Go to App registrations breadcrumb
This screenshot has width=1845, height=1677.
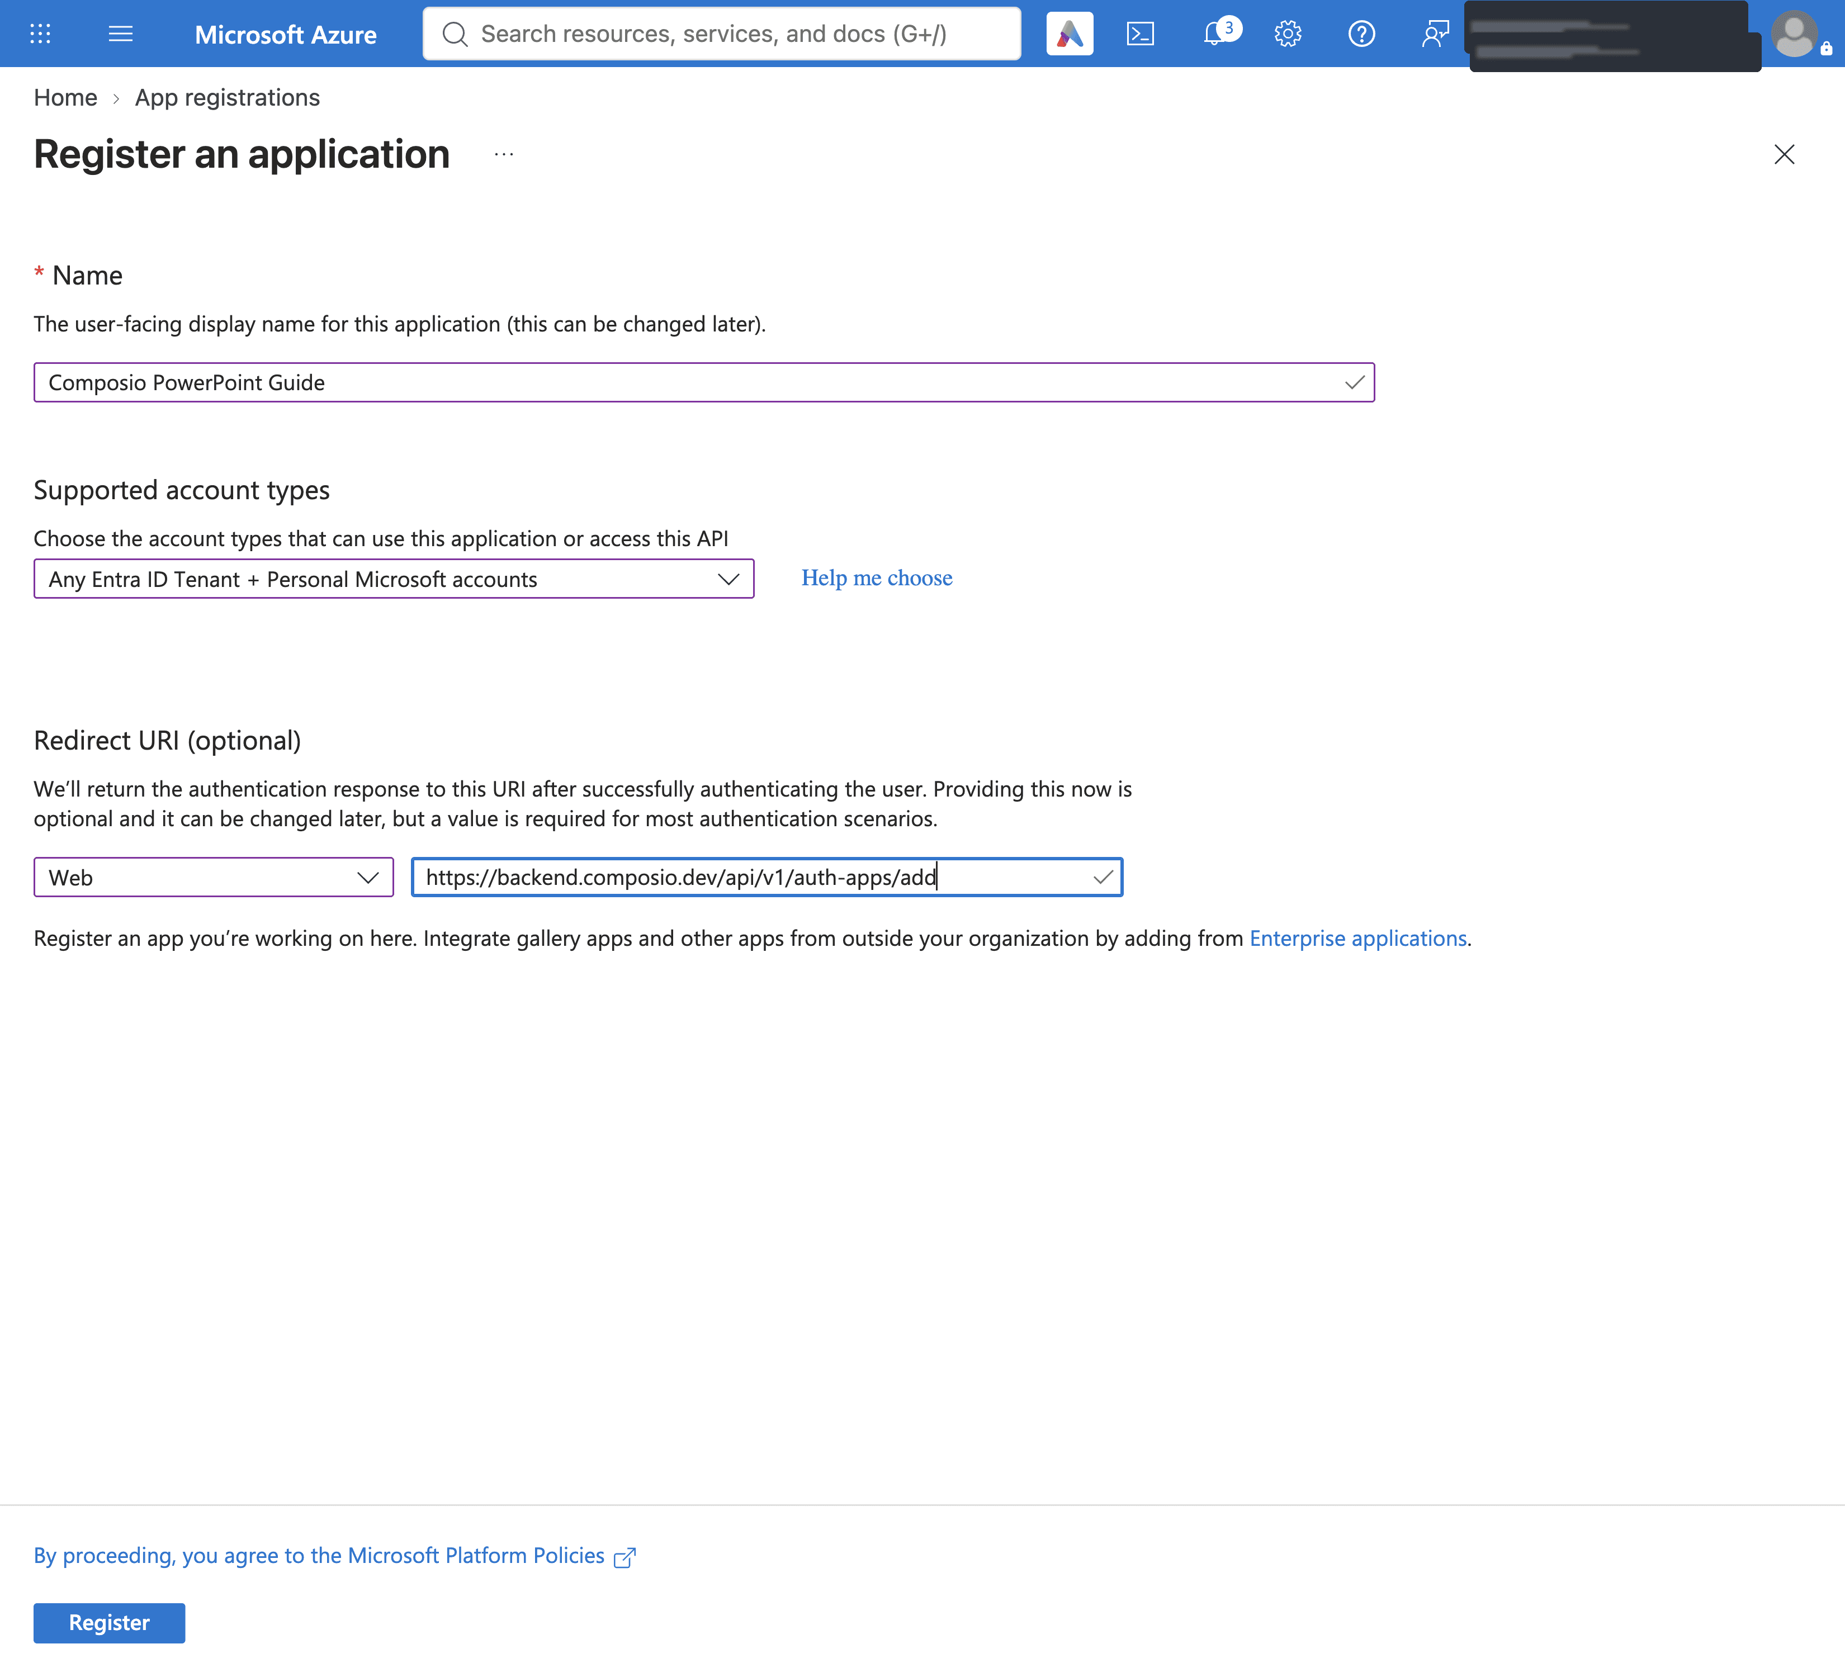click(227, 97)
